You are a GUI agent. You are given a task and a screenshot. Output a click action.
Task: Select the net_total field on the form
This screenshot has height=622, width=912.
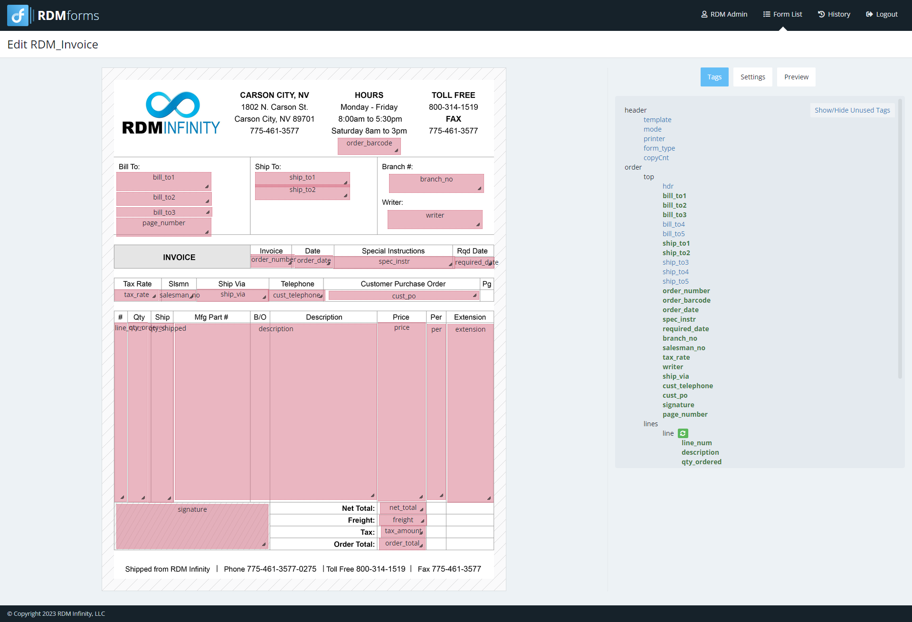402,508
